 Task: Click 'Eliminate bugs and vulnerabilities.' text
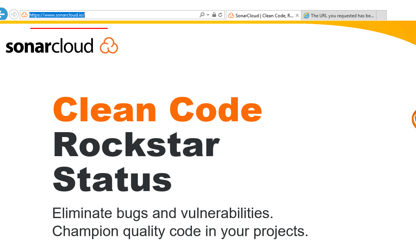point(163,213)
